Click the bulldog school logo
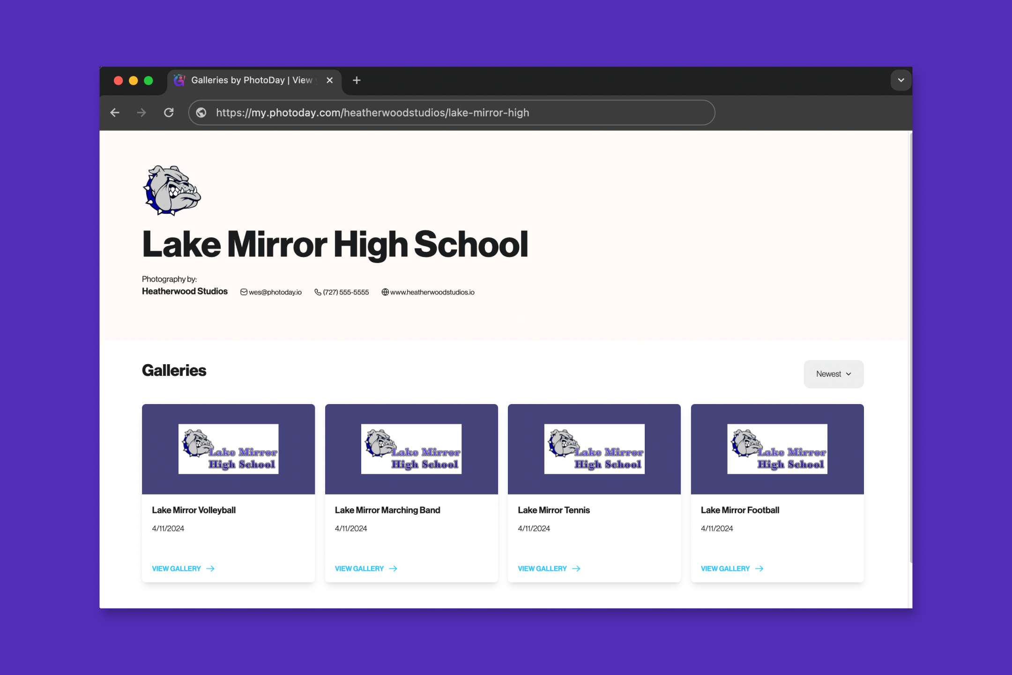 [172, 190]
